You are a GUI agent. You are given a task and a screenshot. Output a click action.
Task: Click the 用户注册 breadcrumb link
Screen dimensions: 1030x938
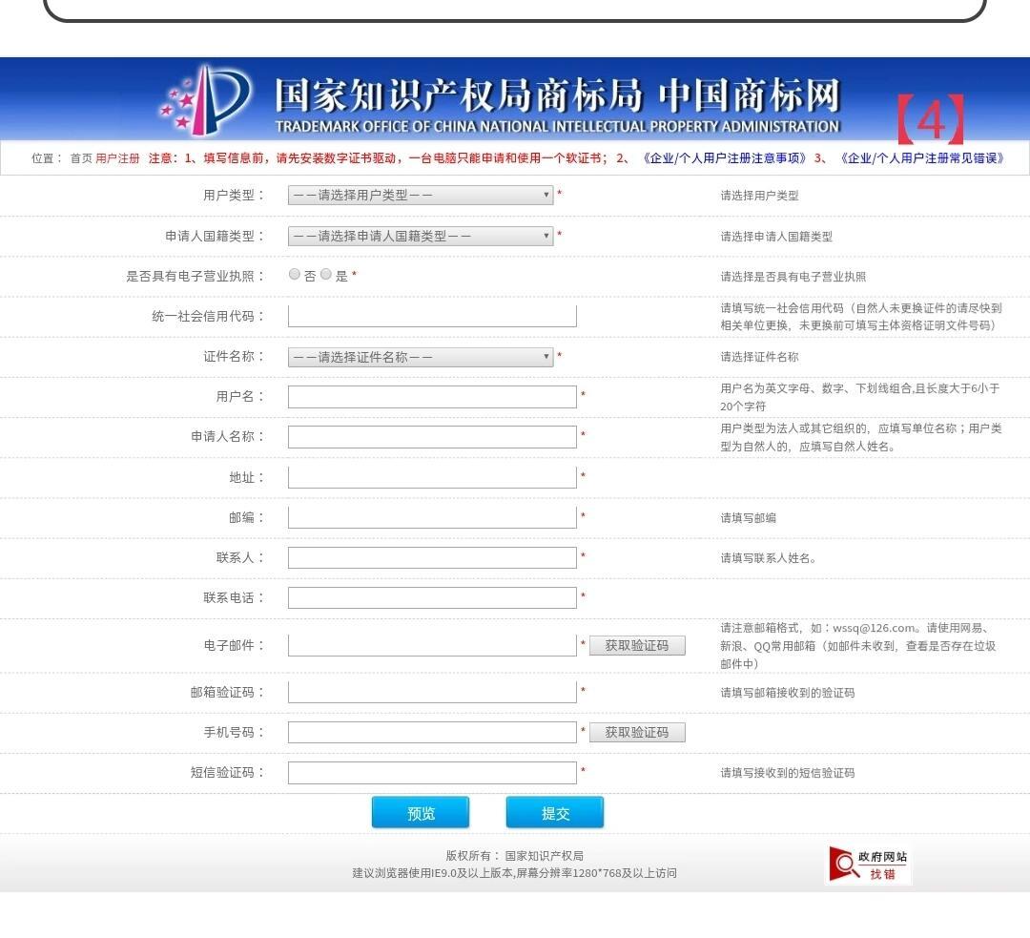(113, 159)
